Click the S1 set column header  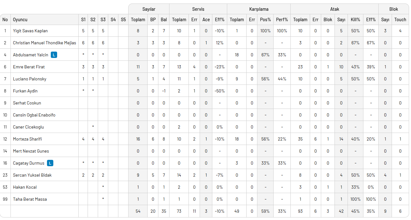tap(83, 20)
